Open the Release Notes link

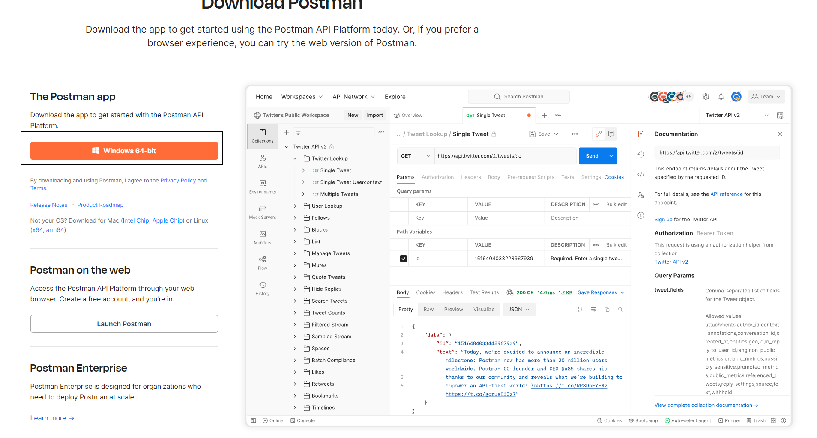pyautogui.click(x=49, y=205)
